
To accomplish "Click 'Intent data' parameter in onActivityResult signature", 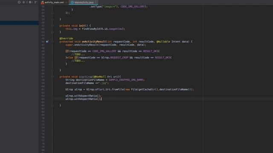I will coord(180,42).
